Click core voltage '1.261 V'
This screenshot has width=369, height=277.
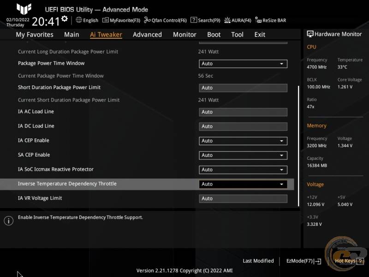click(345, 87)
